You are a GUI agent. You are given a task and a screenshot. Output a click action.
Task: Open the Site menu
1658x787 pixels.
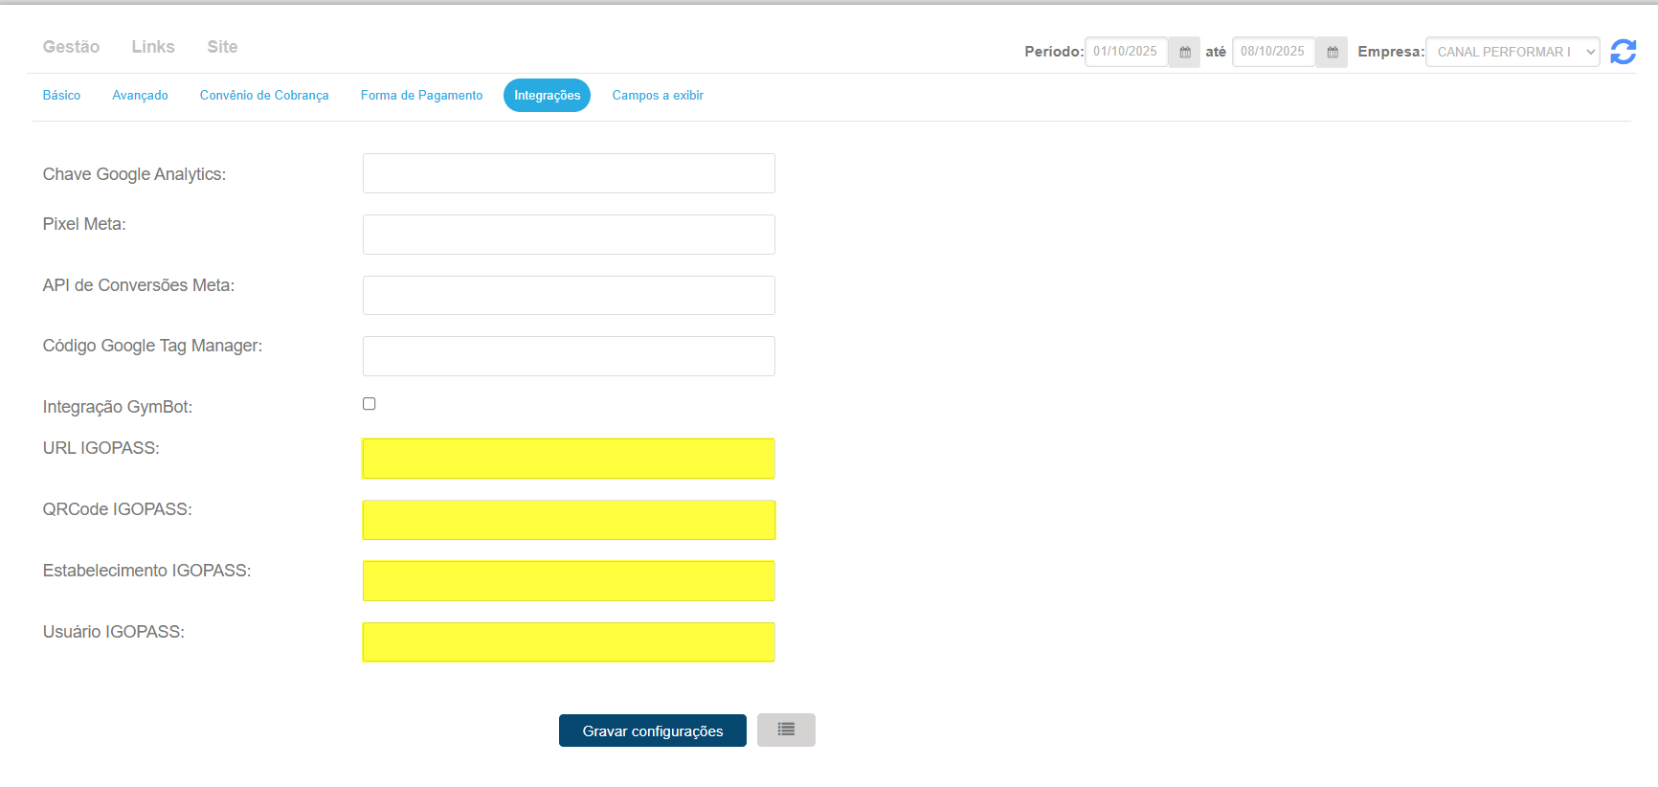point(222,47)
